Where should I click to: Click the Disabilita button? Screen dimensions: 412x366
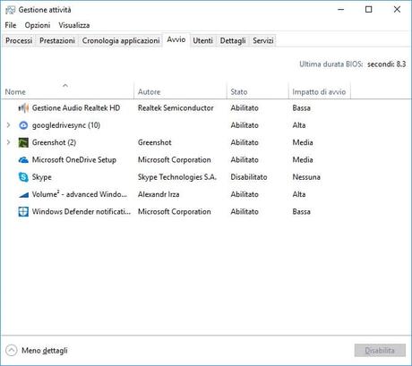pyautogui.click(x=380, y=351)
